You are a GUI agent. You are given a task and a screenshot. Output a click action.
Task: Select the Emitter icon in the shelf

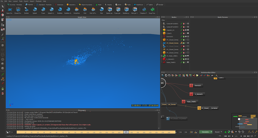pyautogui.click(x=27, y=10)
